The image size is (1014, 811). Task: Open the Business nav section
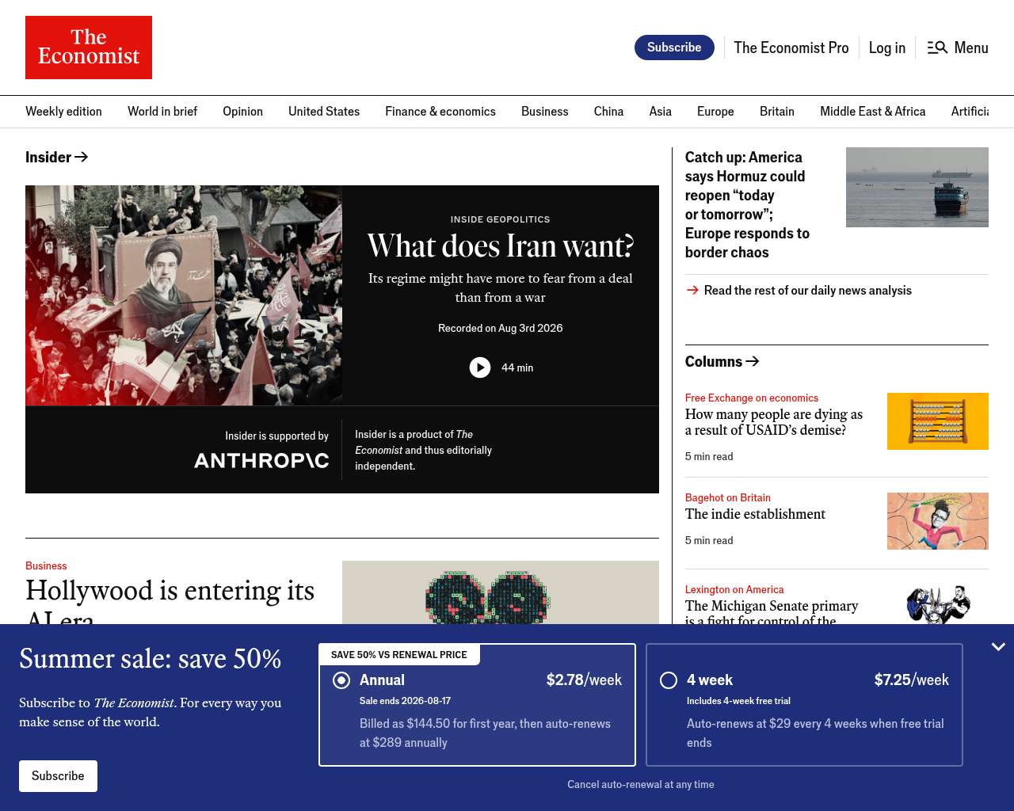(x=545, y=112)
